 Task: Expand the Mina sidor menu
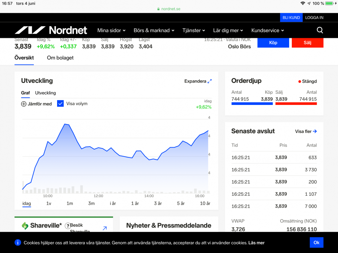[111, 30]
